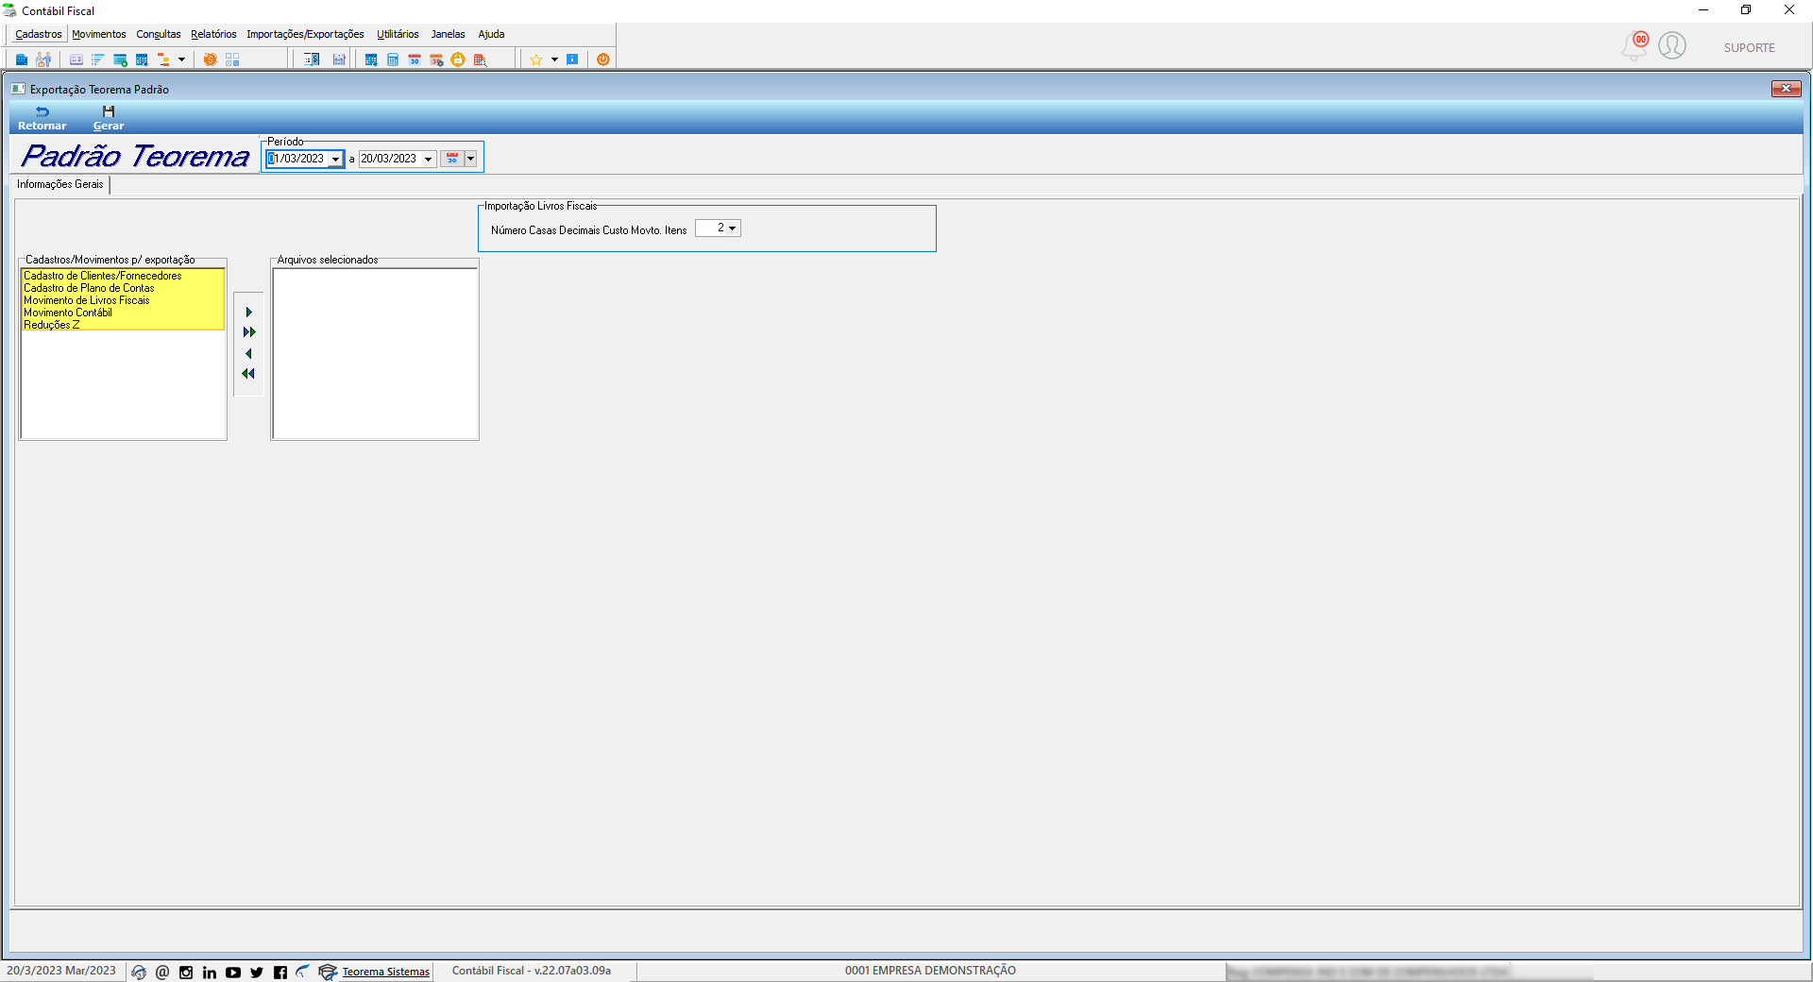Click the window with green plus icon
1813x982 pixels.
pyautogui.click(x=120, y=59)
